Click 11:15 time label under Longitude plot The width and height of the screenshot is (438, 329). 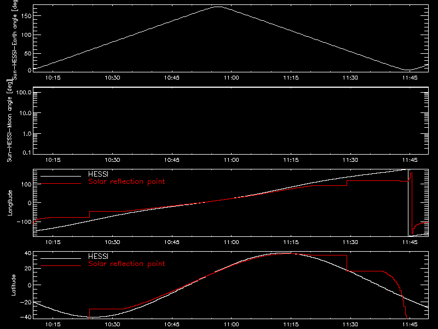(x=291, y=242)
